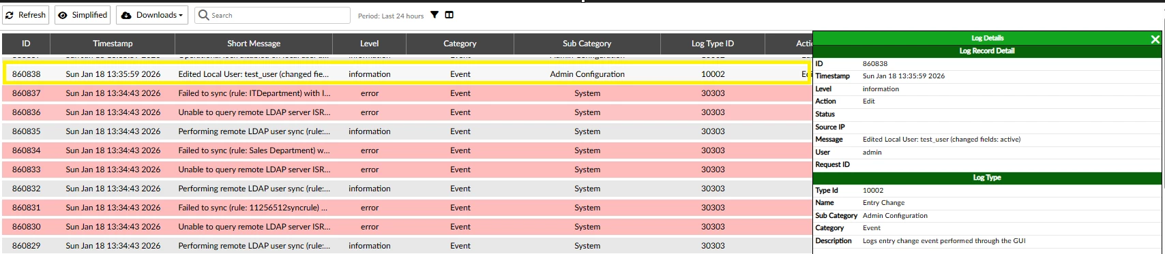This screenshot has height=254, width=1165.
Task: Sort by the Level column header
Action: (x=369, y=44)
